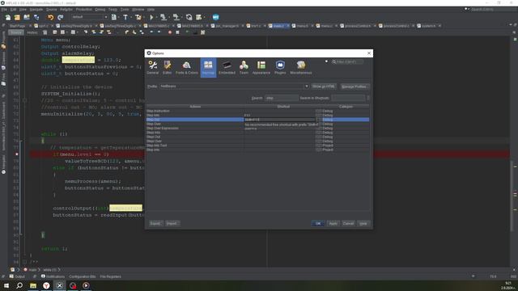The width and height of the screenshot is (518, 291).
Task: Open the Configuration Bits bottom tab
Action: [x=83, y=276]
